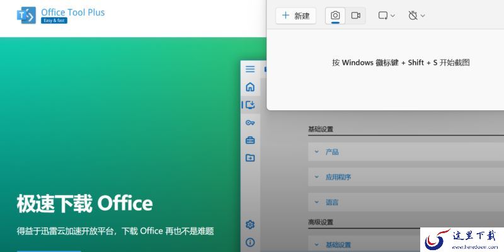
Task: Open the document conversion folder icon
Action: 250,158
